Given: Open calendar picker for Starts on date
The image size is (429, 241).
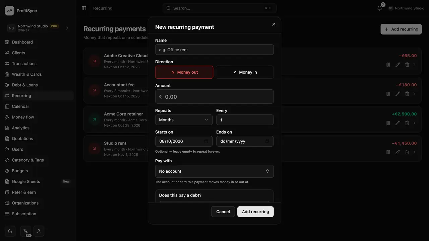Looking at the screenshot, I should coord(206,141).
